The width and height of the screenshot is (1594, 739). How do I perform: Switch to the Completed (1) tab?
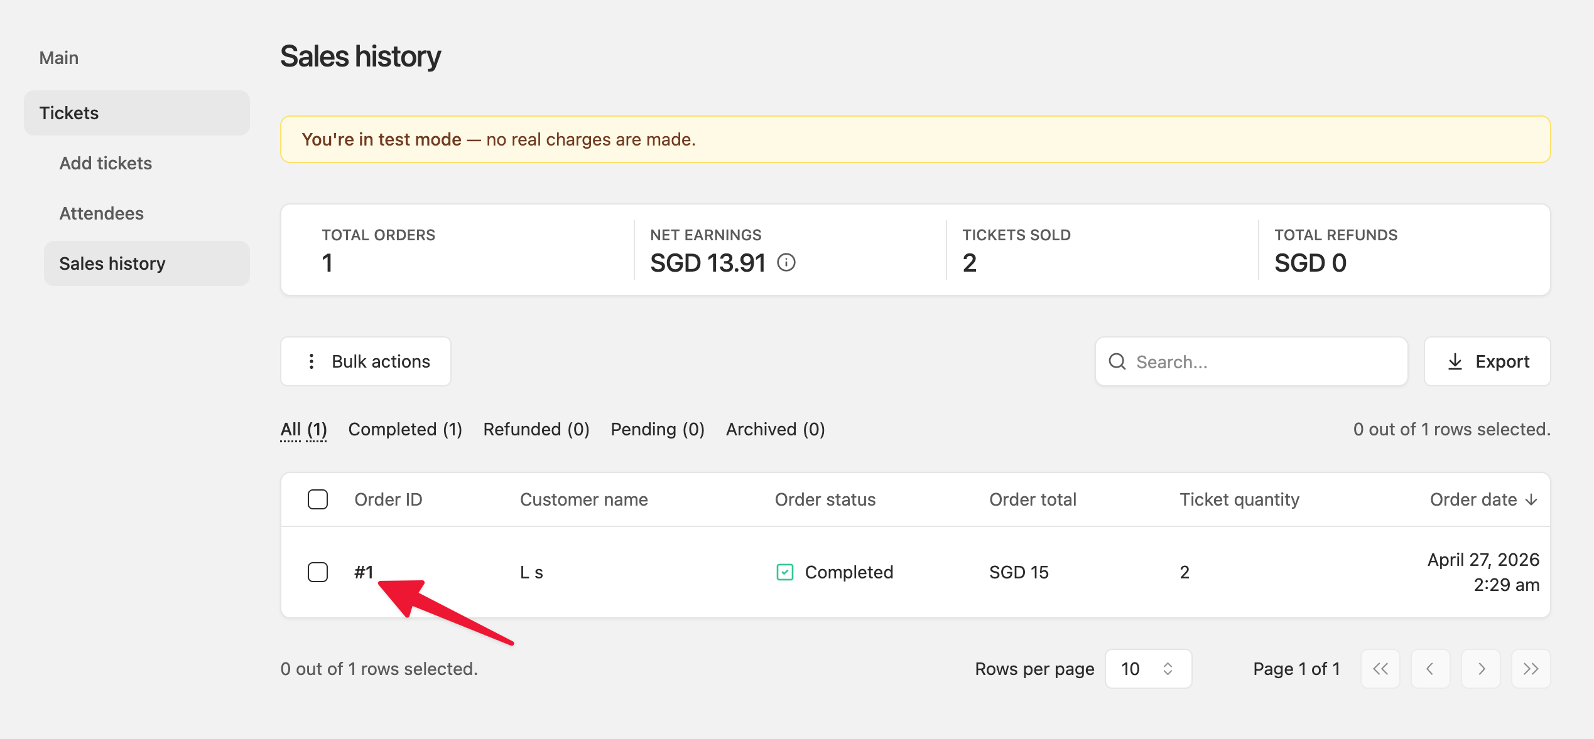pos(405,429)
